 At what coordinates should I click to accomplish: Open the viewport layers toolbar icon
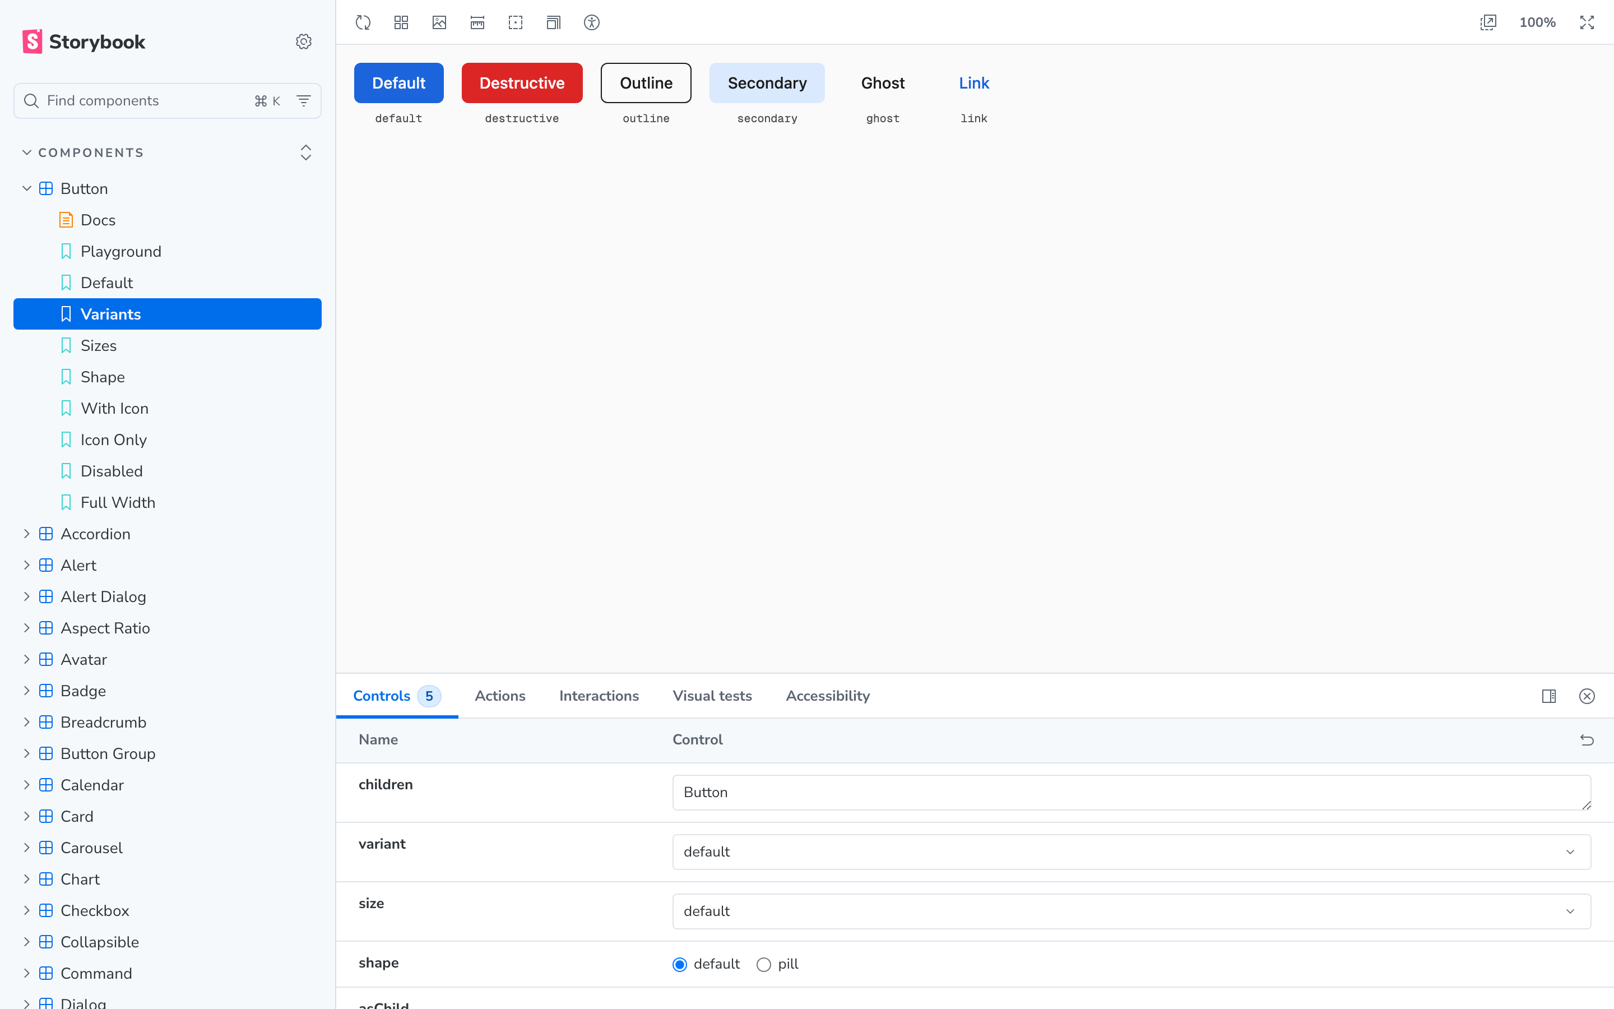coord(554,22)
